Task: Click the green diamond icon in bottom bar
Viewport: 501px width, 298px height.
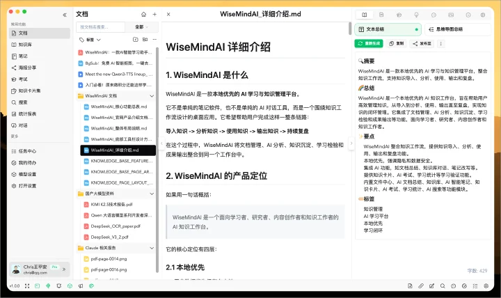Action: coord(48,286)
